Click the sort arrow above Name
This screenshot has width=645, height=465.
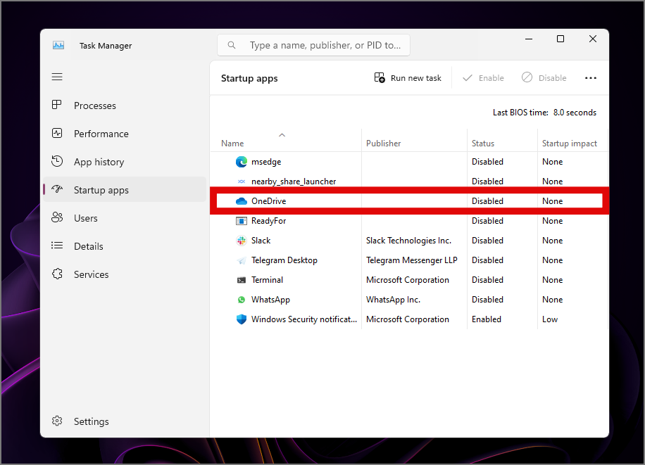(282, 135)
